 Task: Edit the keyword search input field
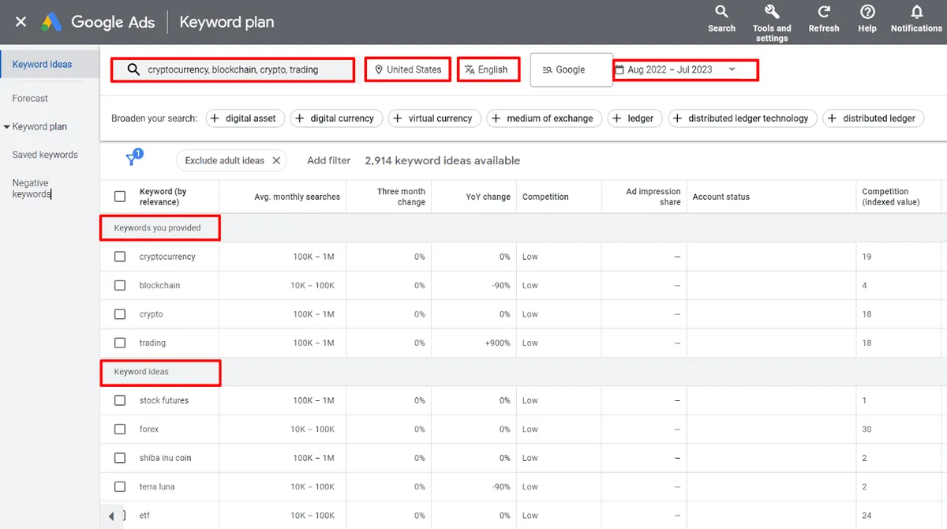tap(233, 69)
